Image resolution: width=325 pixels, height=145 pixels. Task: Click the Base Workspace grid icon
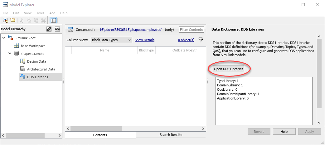(x=16, y=46)
